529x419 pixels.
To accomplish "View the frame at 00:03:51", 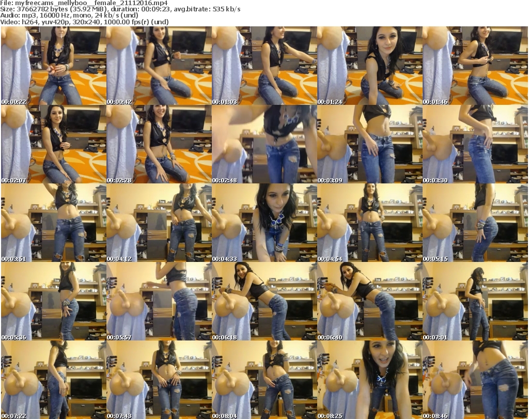I will click(53, 223).
